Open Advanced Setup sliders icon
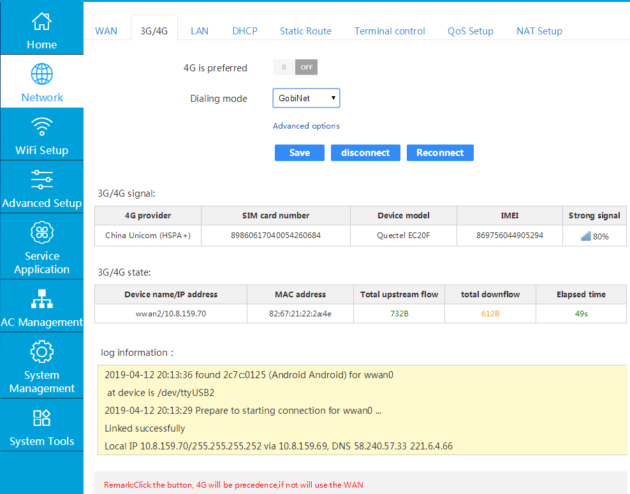630x494 pixels. click(41, 179)
